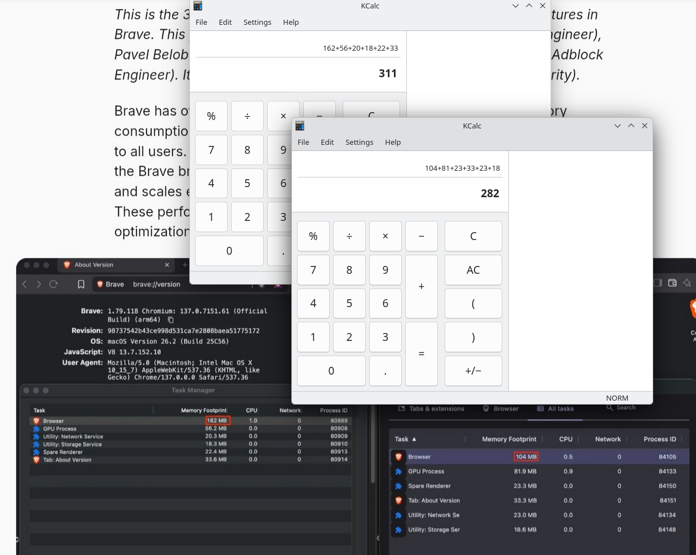Click digit 7 in the front KCalc window

(313, 270)
